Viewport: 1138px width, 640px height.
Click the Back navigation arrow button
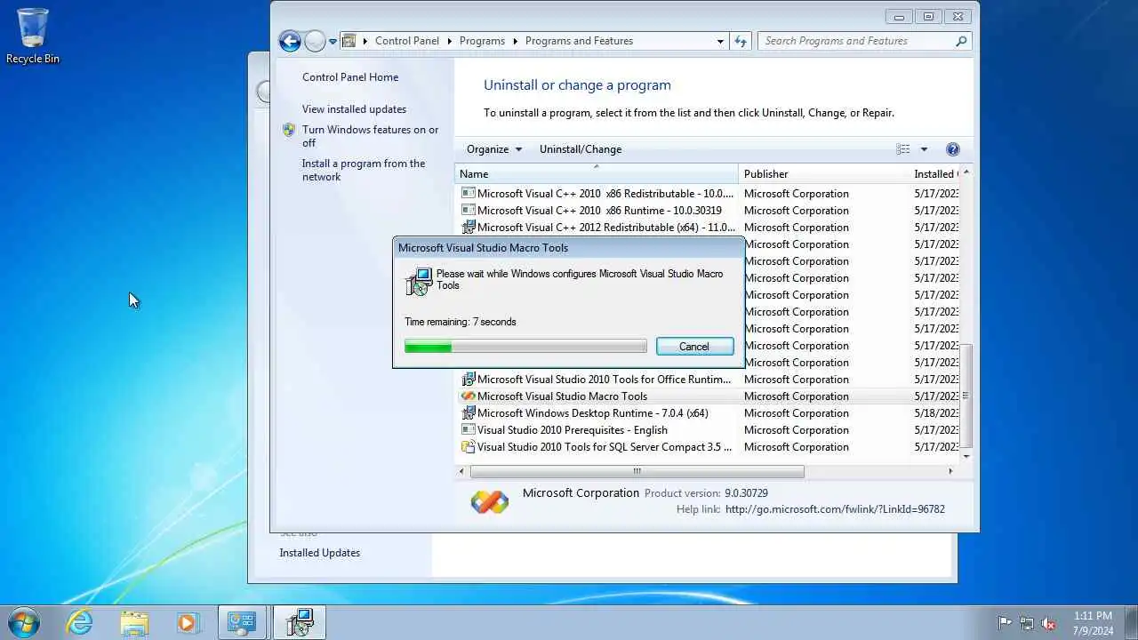tap(290, 41)
